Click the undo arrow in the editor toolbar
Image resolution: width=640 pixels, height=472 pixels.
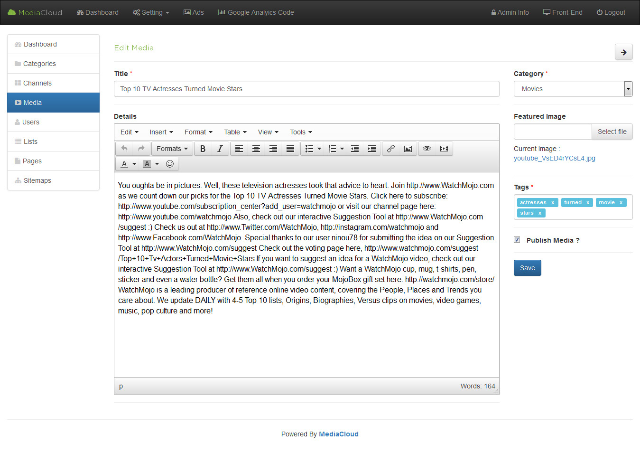(x=123, y=149)
